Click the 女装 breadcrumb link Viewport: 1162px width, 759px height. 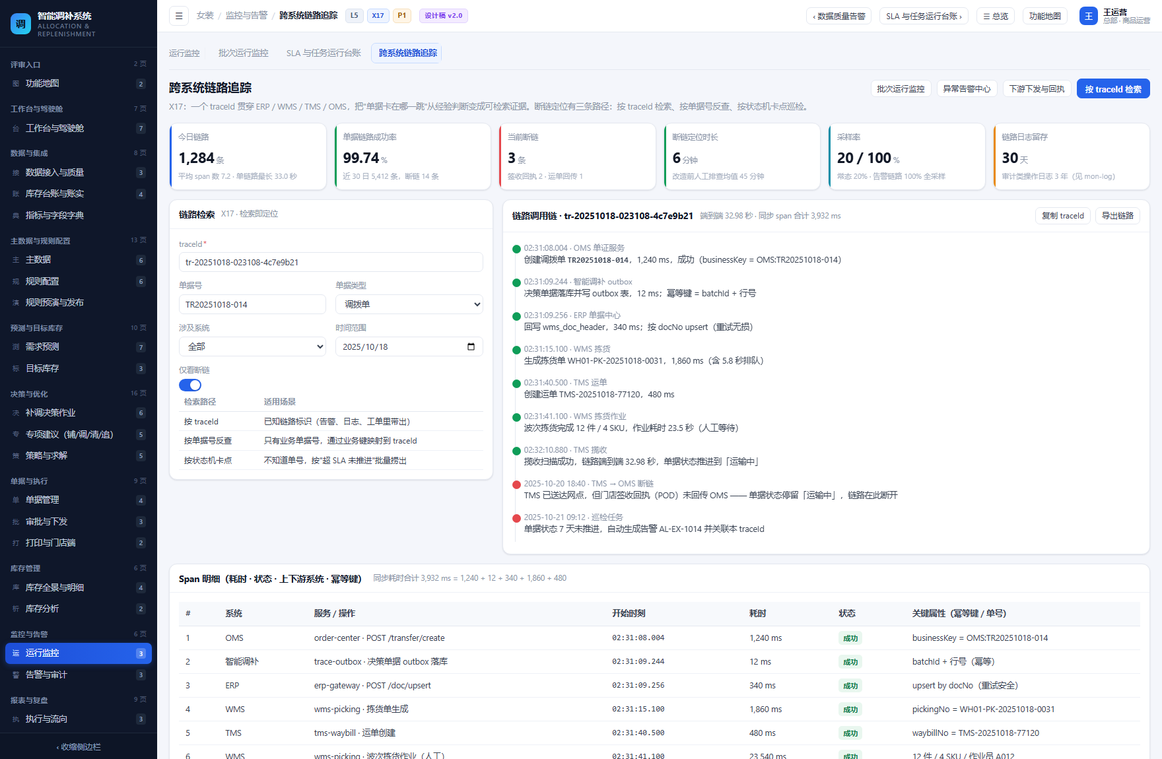[205, 16]
